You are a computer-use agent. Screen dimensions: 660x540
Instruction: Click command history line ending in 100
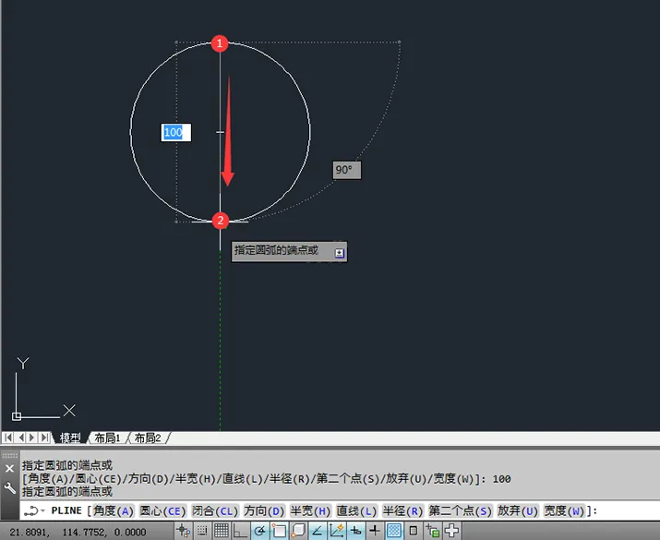(267, 479)
